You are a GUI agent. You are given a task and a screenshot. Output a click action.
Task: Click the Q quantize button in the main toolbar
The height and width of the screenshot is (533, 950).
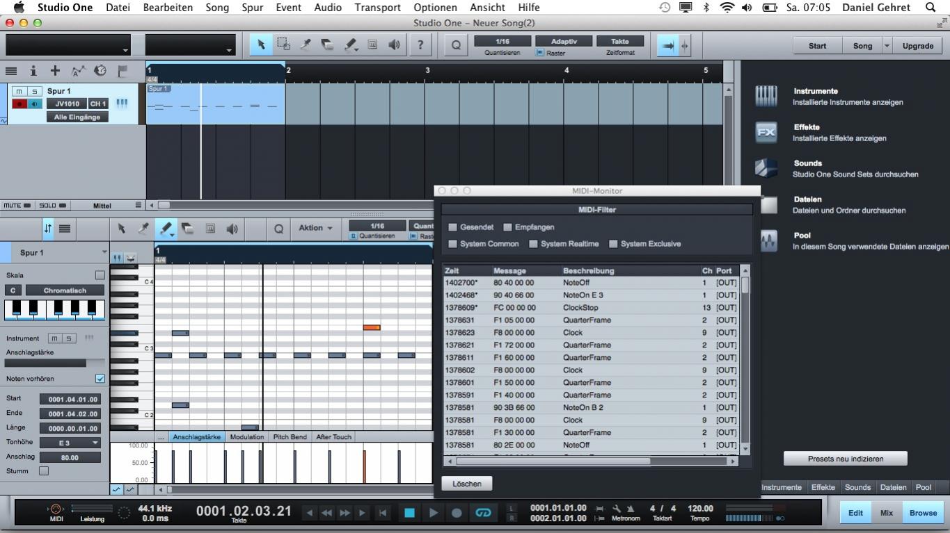point(456,45)
